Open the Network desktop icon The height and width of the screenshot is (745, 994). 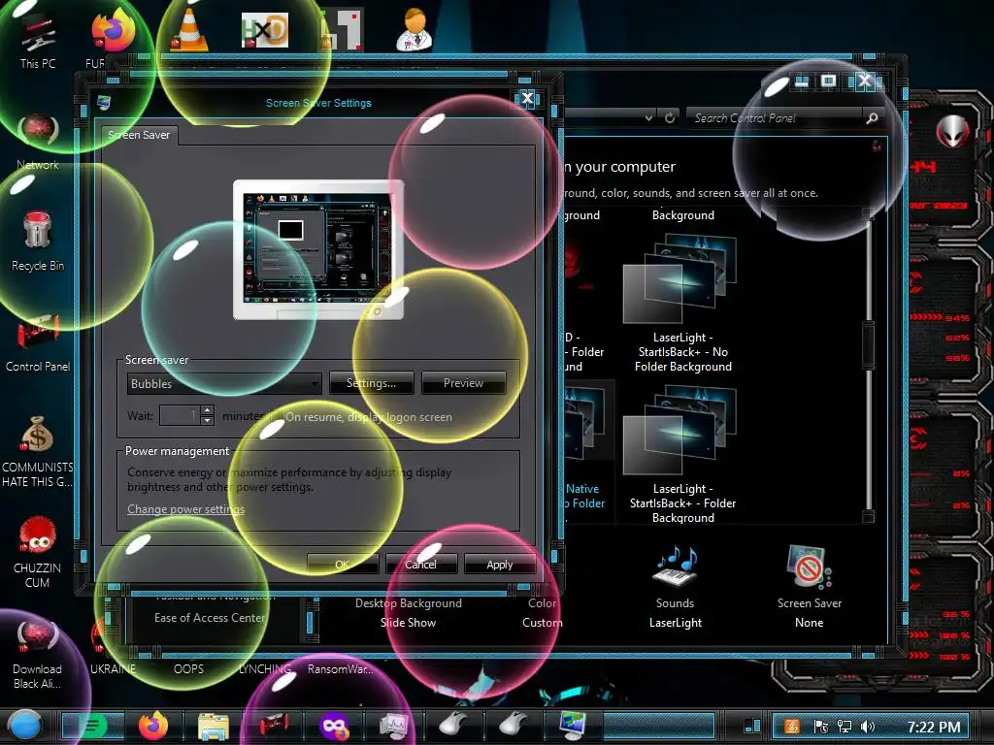click(x=38, y=142)
